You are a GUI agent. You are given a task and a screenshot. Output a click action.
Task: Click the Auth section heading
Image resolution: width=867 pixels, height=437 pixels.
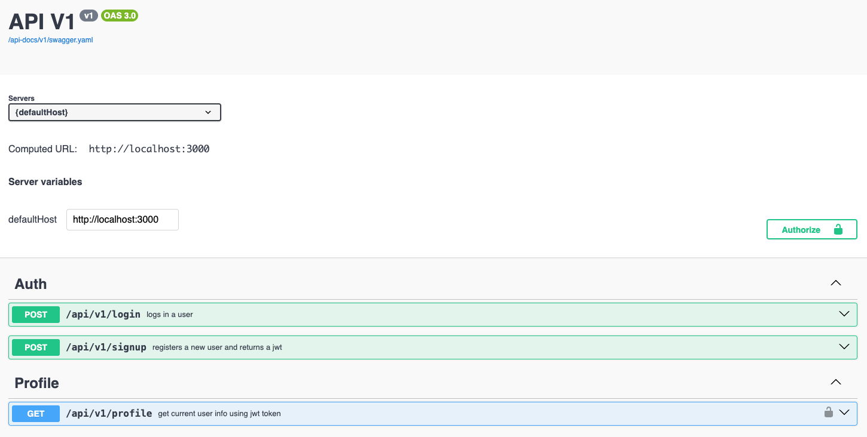30,284
